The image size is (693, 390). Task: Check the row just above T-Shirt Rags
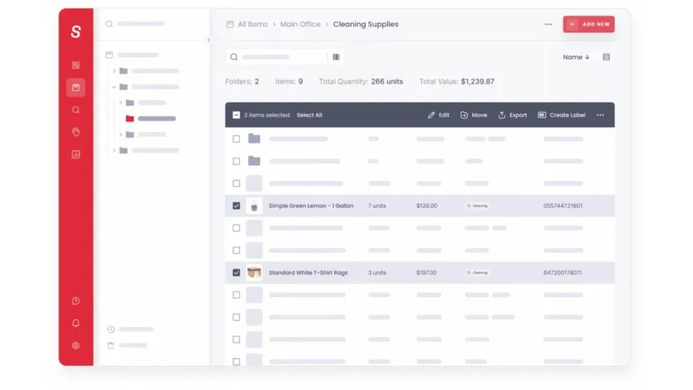pyautogui.click(x=236, y=250)
